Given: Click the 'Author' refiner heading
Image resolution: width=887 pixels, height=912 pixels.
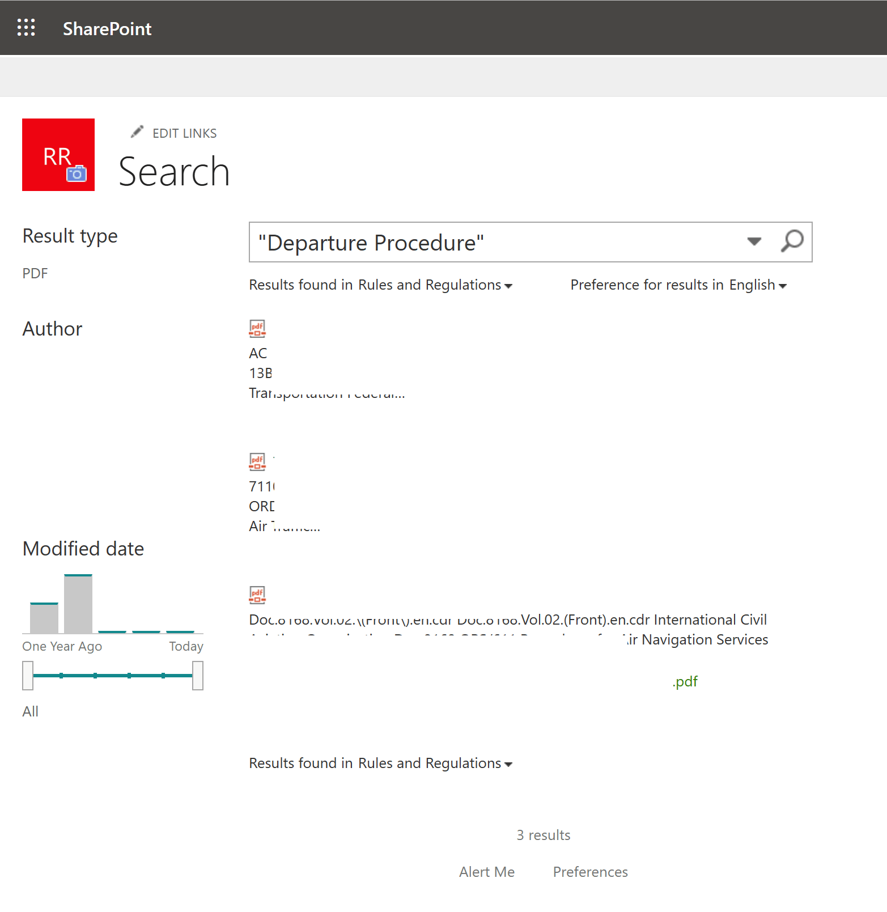Looking at the screenshot, I should pos(52,329).
